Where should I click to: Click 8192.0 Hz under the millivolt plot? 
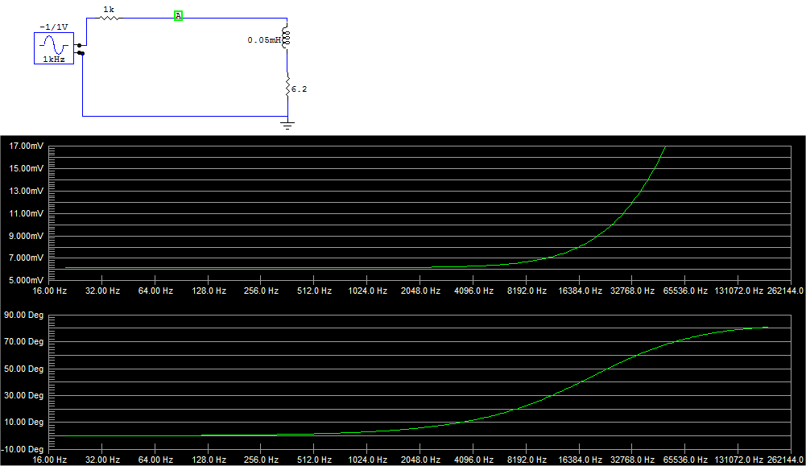(527, 291)
